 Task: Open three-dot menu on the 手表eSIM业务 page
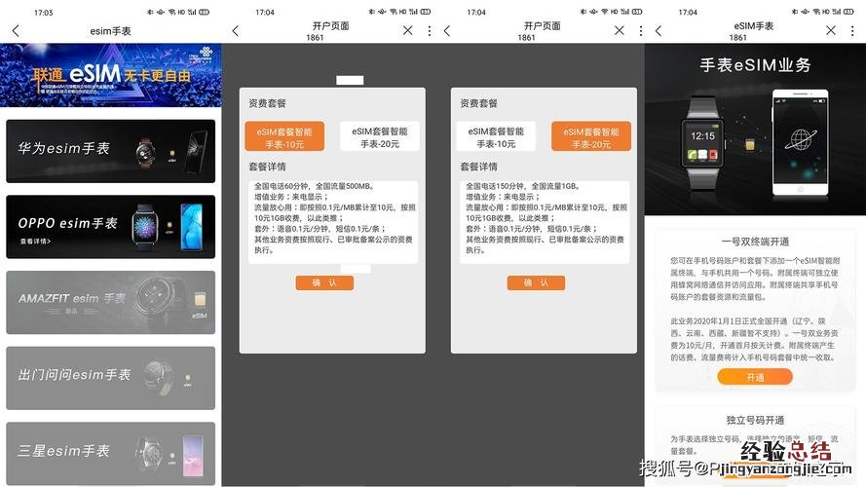(851, 31)
